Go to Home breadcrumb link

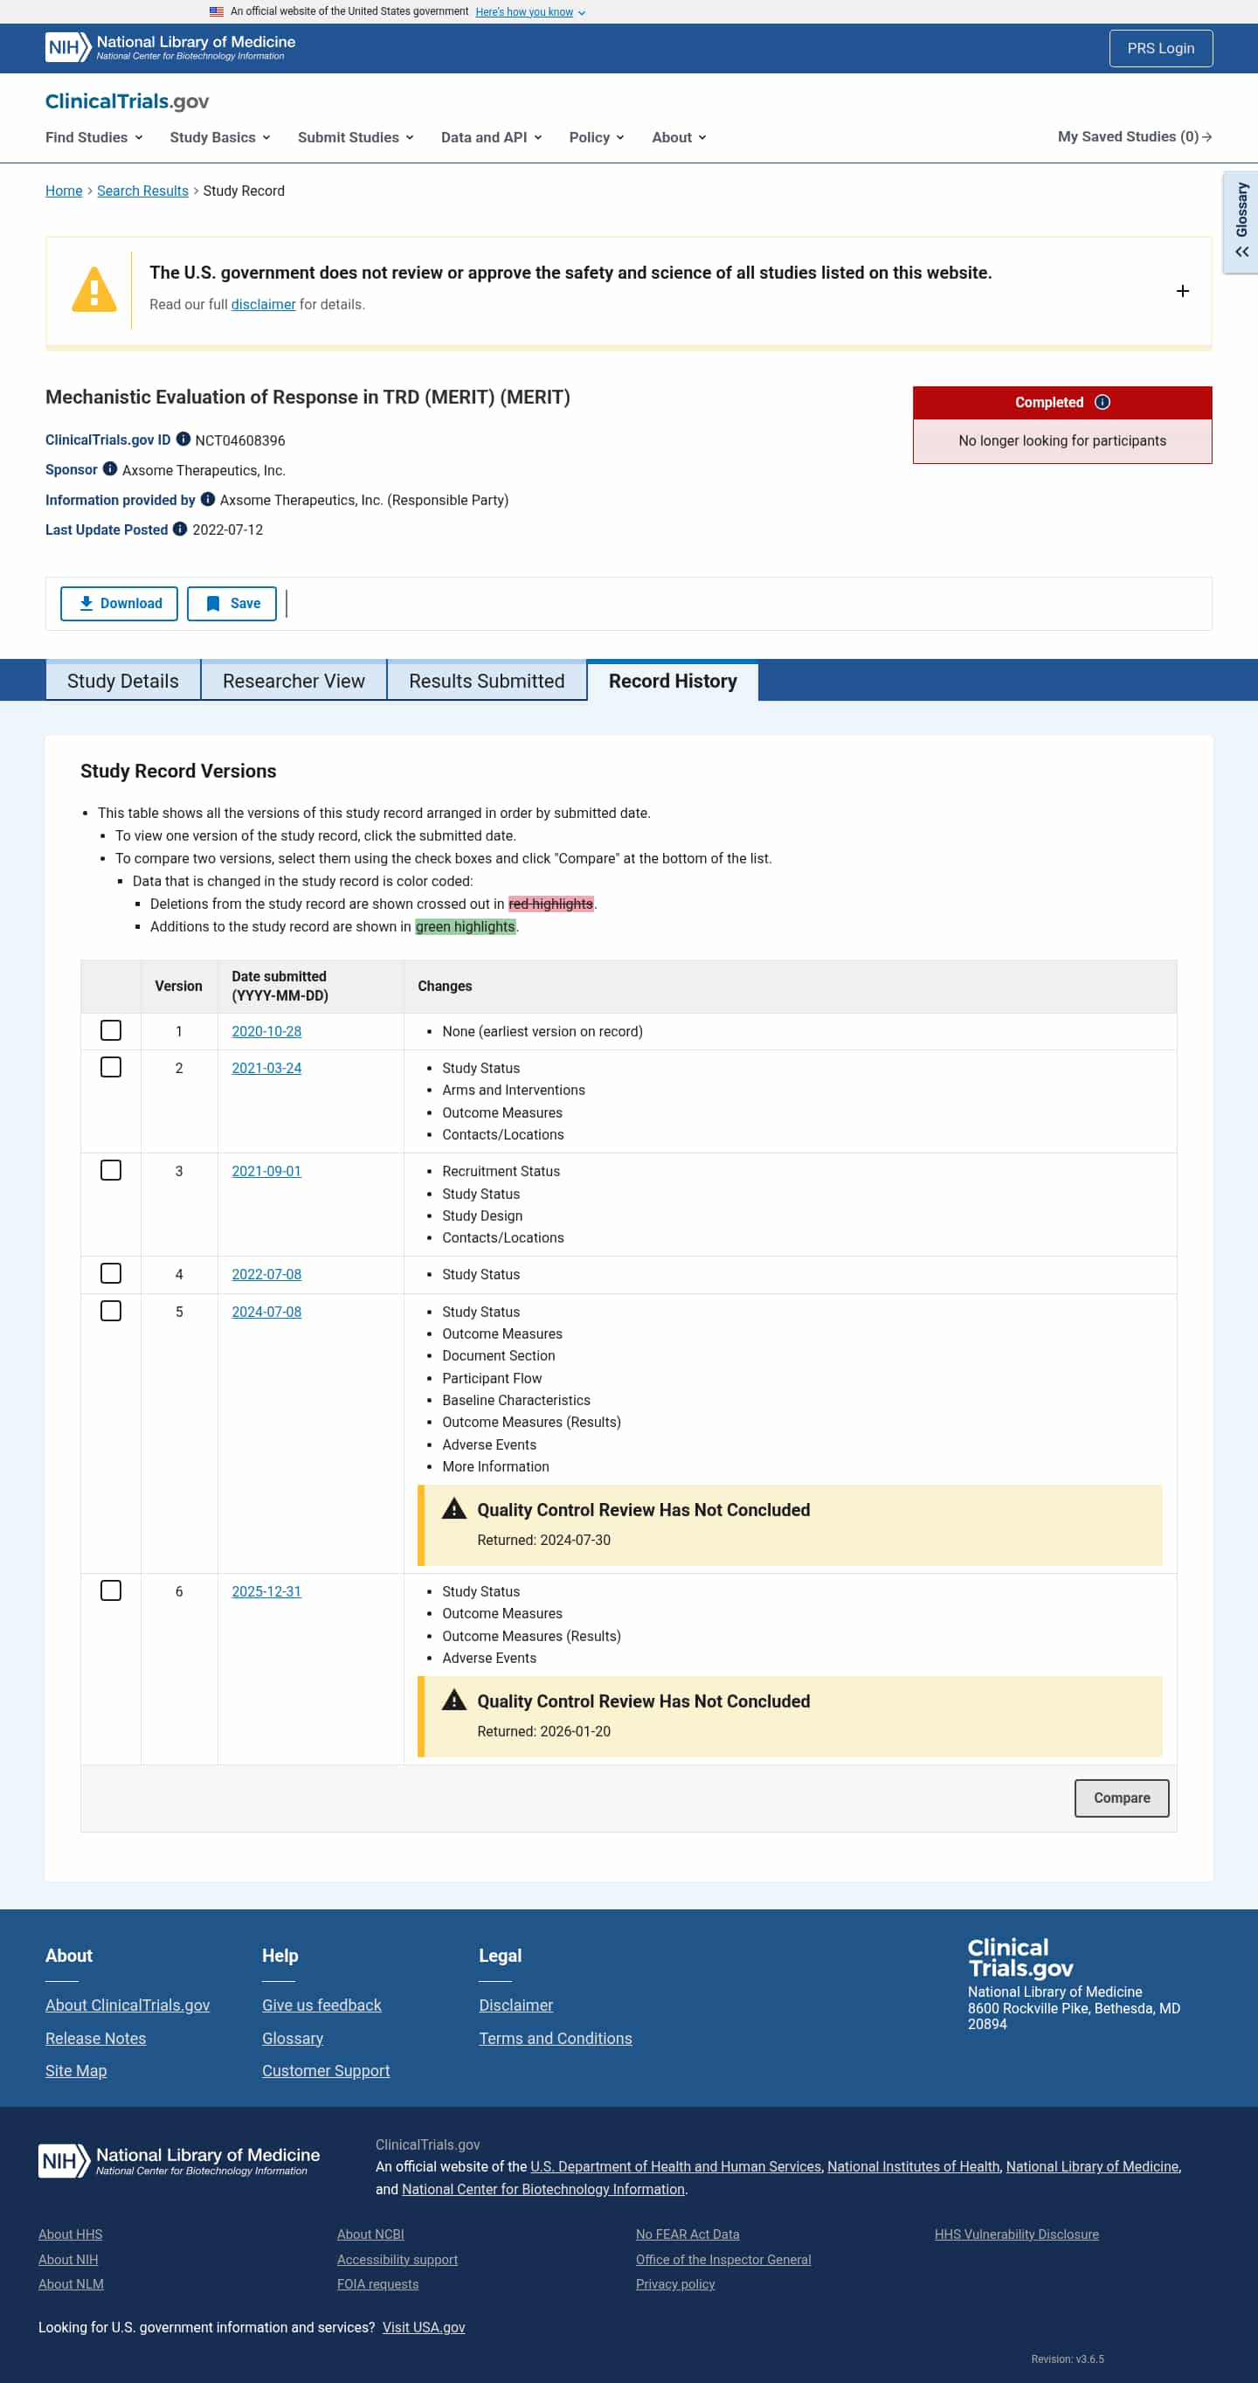point(64,191)
